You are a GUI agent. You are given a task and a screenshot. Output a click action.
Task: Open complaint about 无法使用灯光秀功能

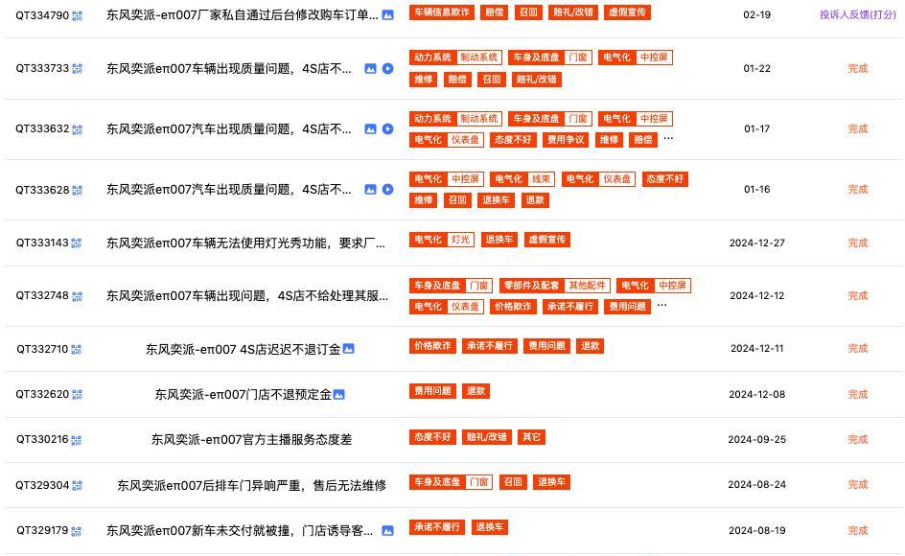click(245, 243)
